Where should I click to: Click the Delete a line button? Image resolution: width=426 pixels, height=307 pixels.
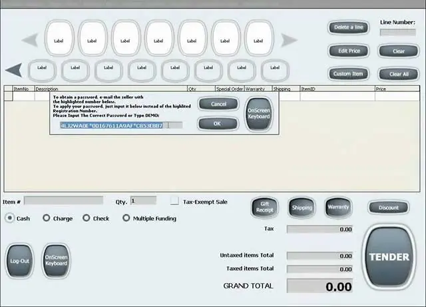click(349, 27)
